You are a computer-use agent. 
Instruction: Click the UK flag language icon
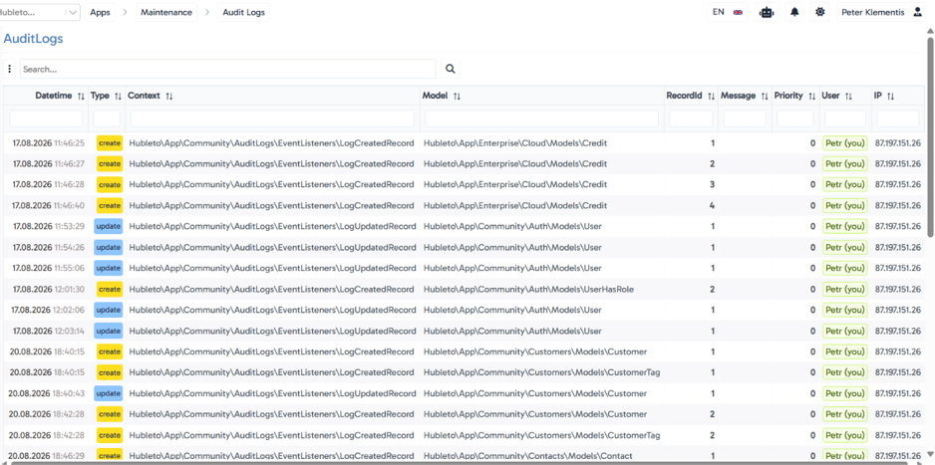point(738,12)
